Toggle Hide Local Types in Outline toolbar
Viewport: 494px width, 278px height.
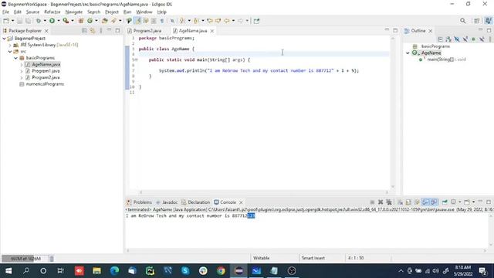[x=482, y=39]
